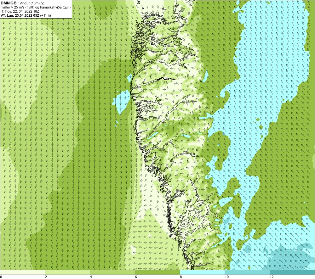Click the 10–12 m/s teal swatch
Image resolution: width=315 pixels, height=279 pixels.
tap(248, 272)
